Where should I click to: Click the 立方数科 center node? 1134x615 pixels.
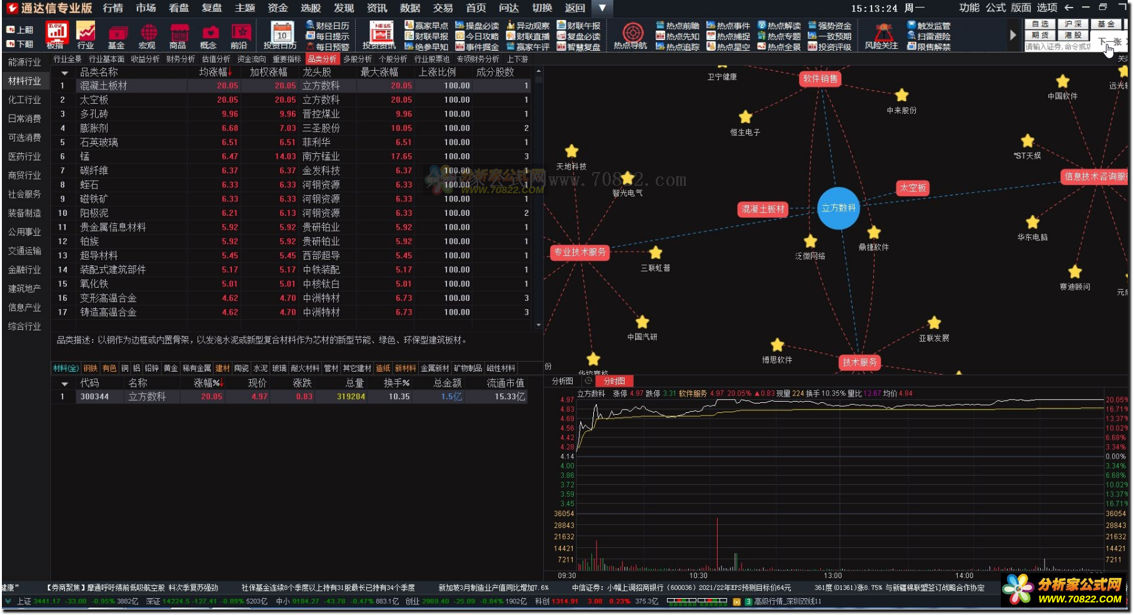pyautogui.click(x=838, y=208)
